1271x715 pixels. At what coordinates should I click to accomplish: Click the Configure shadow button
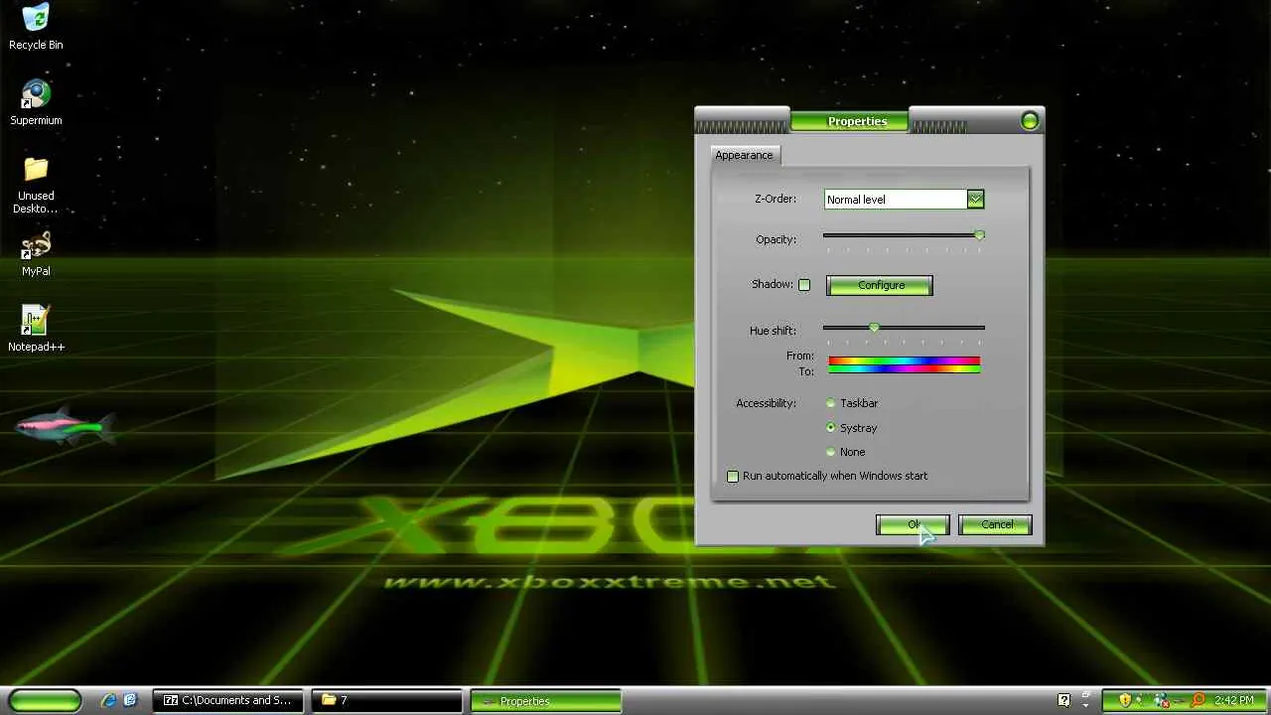click(x=880, y=286)
